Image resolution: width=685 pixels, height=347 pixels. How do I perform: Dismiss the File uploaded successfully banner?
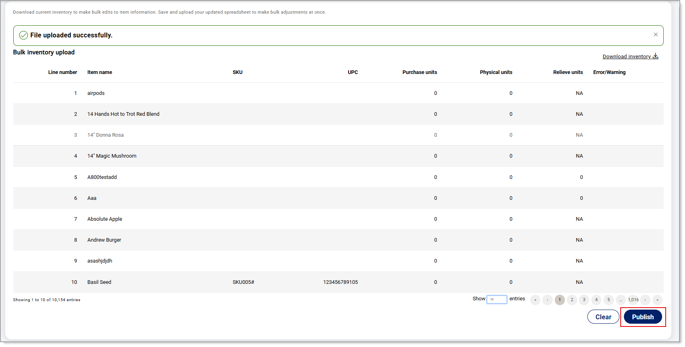coord(656,35)
